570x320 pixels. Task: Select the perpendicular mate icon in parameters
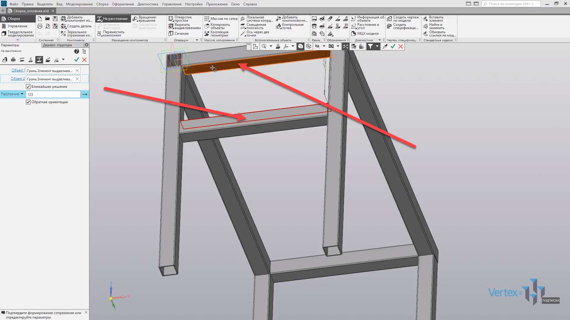tap(30, 60)
